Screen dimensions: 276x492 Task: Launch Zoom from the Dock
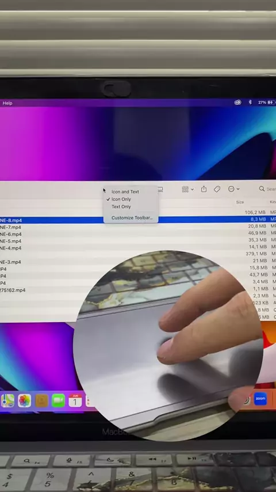260,399
